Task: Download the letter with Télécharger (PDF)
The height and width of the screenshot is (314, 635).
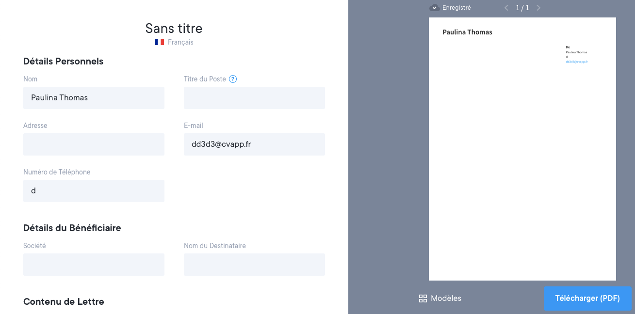Action: coord(587,298)
